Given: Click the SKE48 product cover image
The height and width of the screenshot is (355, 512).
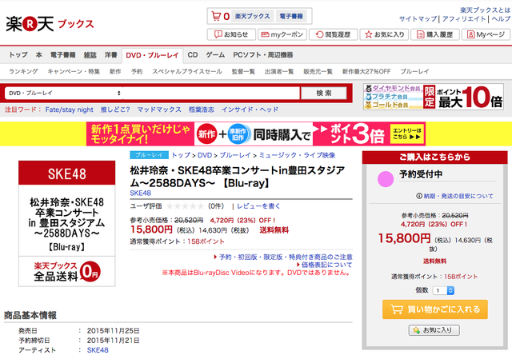Looking at the screenshot, I should pos(67,224).
